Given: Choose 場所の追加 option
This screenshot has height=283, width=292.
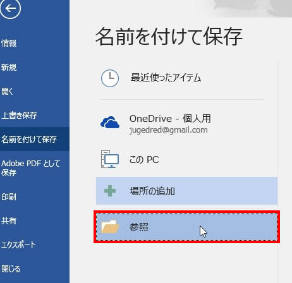Looking at the screenshot, I should (x=186, y=191).
